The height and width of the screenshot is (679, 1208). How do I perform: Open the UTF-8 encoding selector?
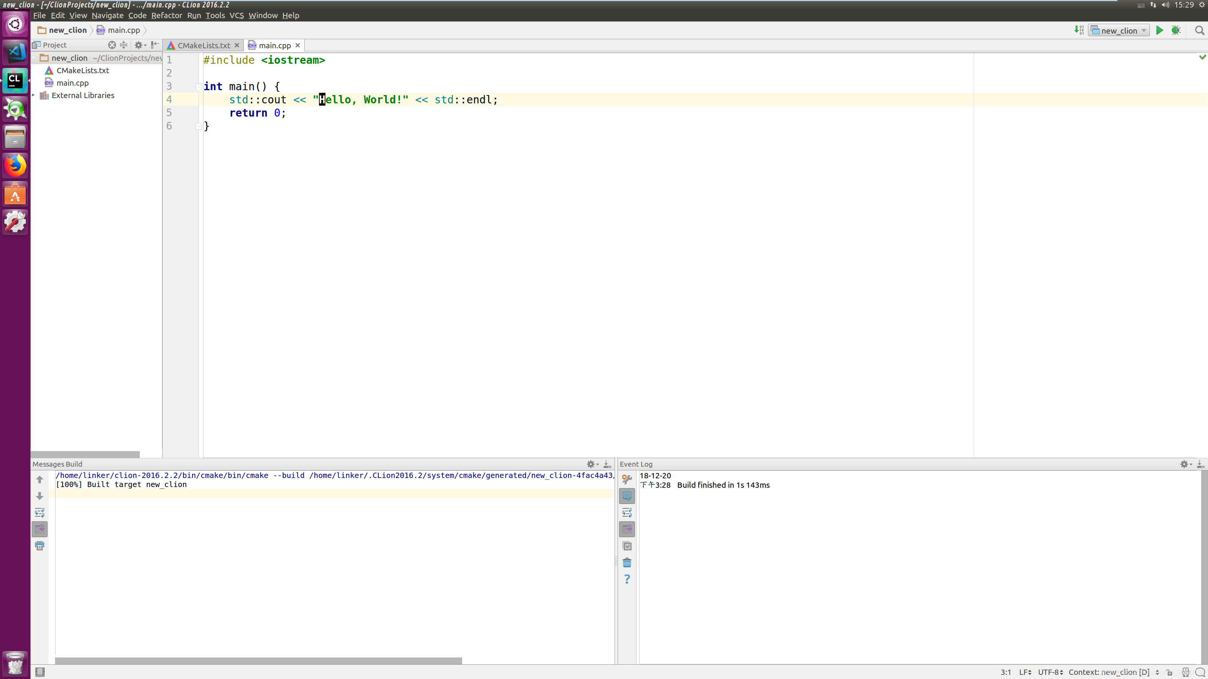click(1051, 672)
